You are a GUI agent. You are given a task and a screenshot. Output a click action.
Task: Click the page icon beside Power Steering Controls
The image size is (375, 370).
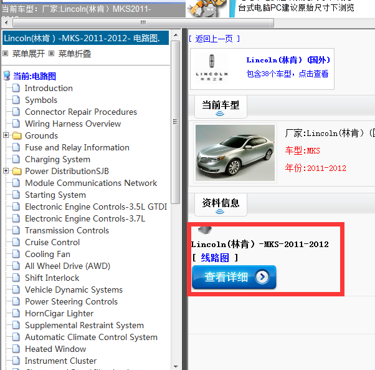tap(16, 301)
